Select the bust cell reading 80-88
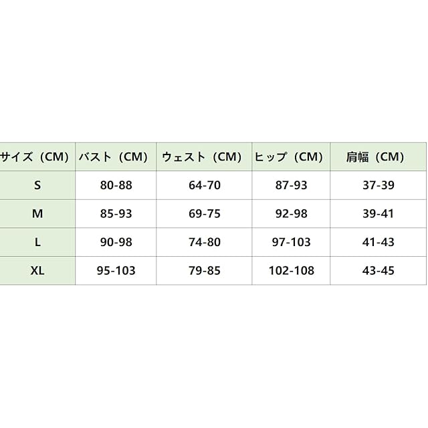The width and height of the screenshot is (428, 428). [116, 185]
